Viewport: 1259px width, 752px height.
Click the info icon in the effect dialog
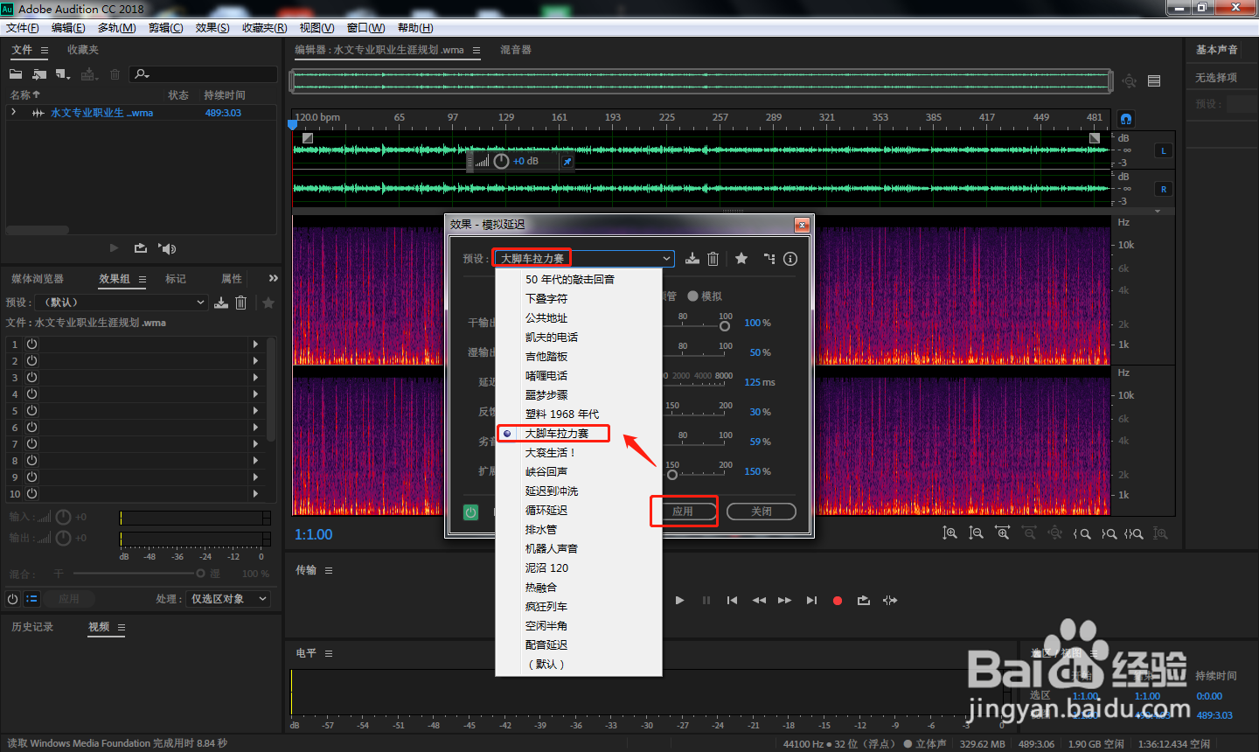(x=790, y=259)
